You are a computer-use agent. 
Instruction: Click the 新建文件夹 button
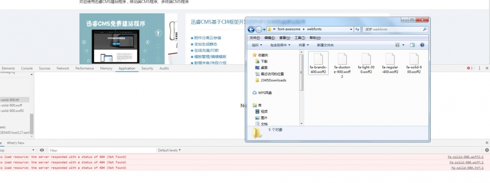pos(325,45)
